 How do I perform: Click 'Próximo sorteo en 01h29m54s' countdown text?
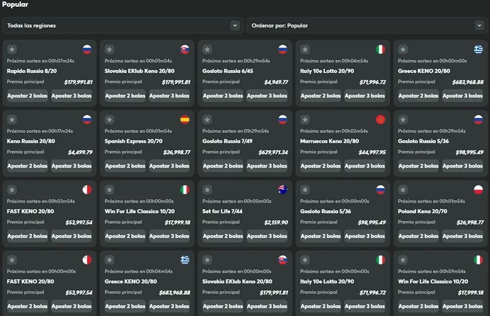pos(236,131)
